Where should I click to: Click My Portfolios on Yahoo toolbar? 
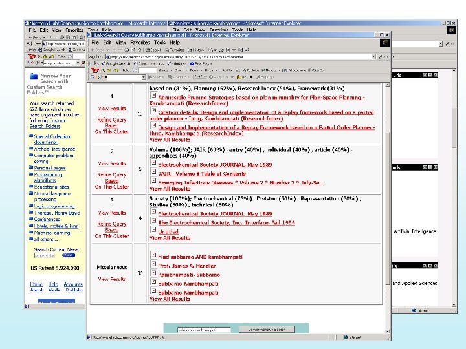(x=247, y=70)
